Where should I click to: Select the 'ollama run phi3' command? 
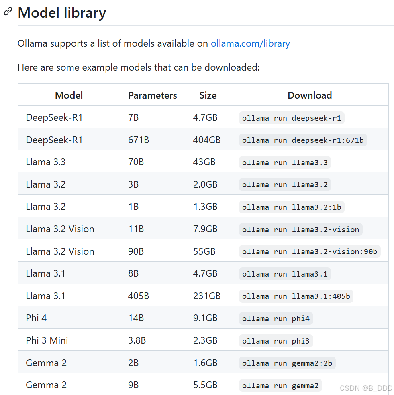[x=276, y=341]
